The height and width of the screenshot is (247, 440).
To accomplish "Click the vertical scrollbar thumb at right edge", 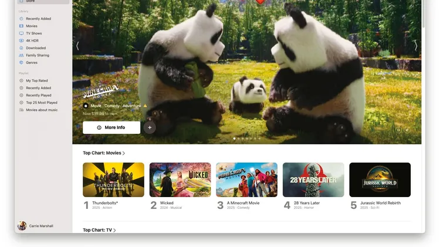I will 424,13.
